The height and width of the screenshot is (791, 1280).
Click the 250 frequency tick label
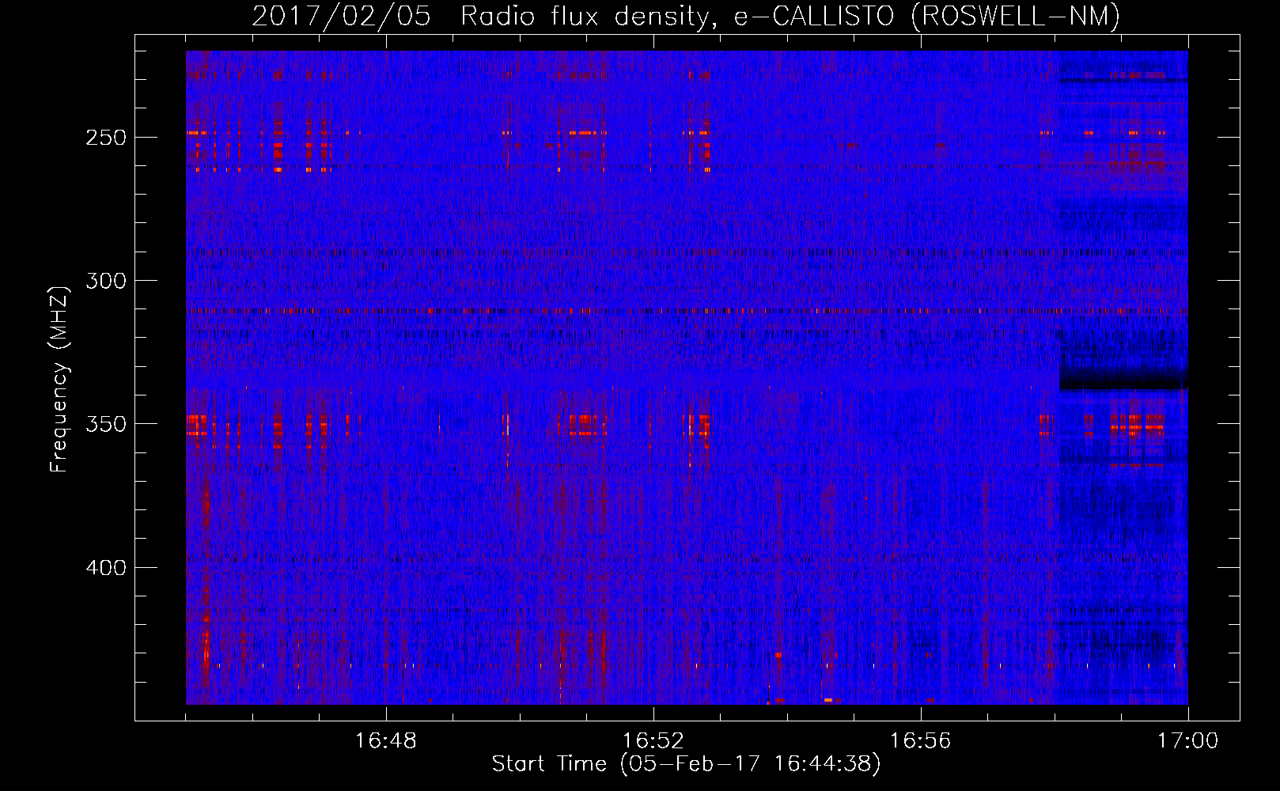pos(106,138)
